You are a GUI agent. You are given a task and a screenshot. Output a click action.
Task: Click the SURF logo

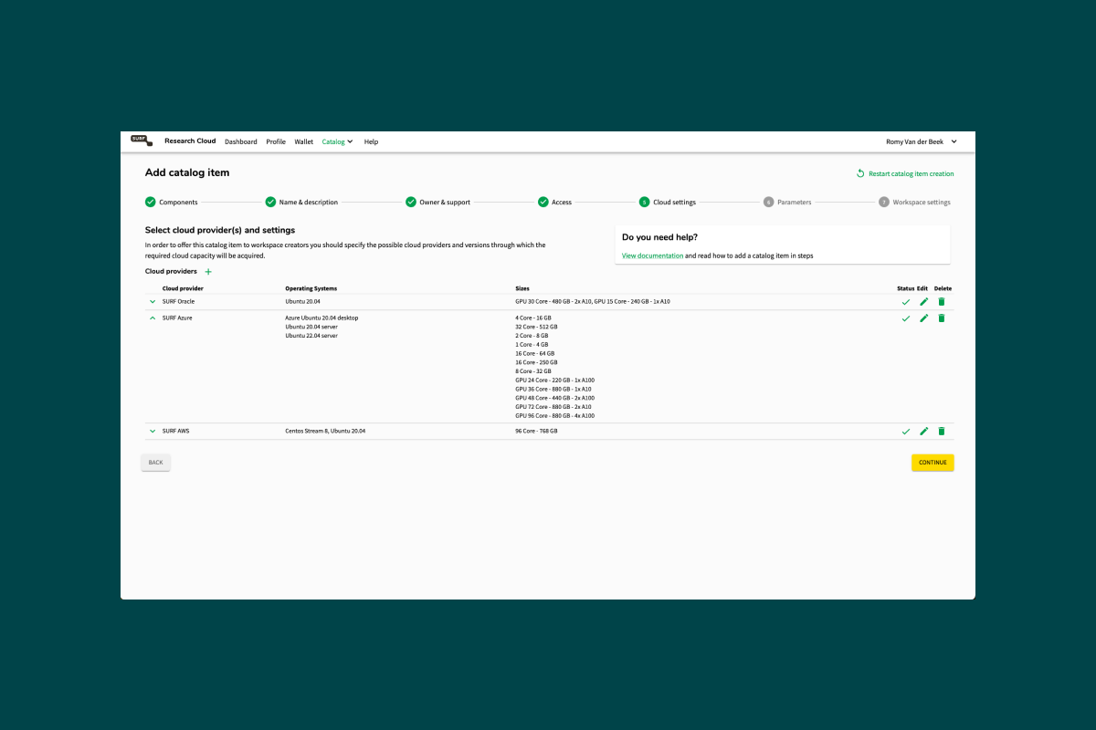(x=141, y=141)
